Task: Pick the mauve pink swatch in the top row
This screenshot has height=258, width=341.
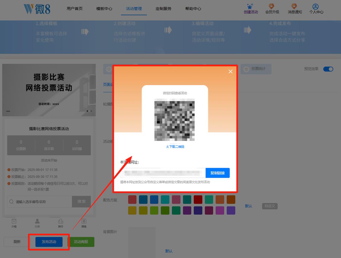Action: [x=176, y=200]
